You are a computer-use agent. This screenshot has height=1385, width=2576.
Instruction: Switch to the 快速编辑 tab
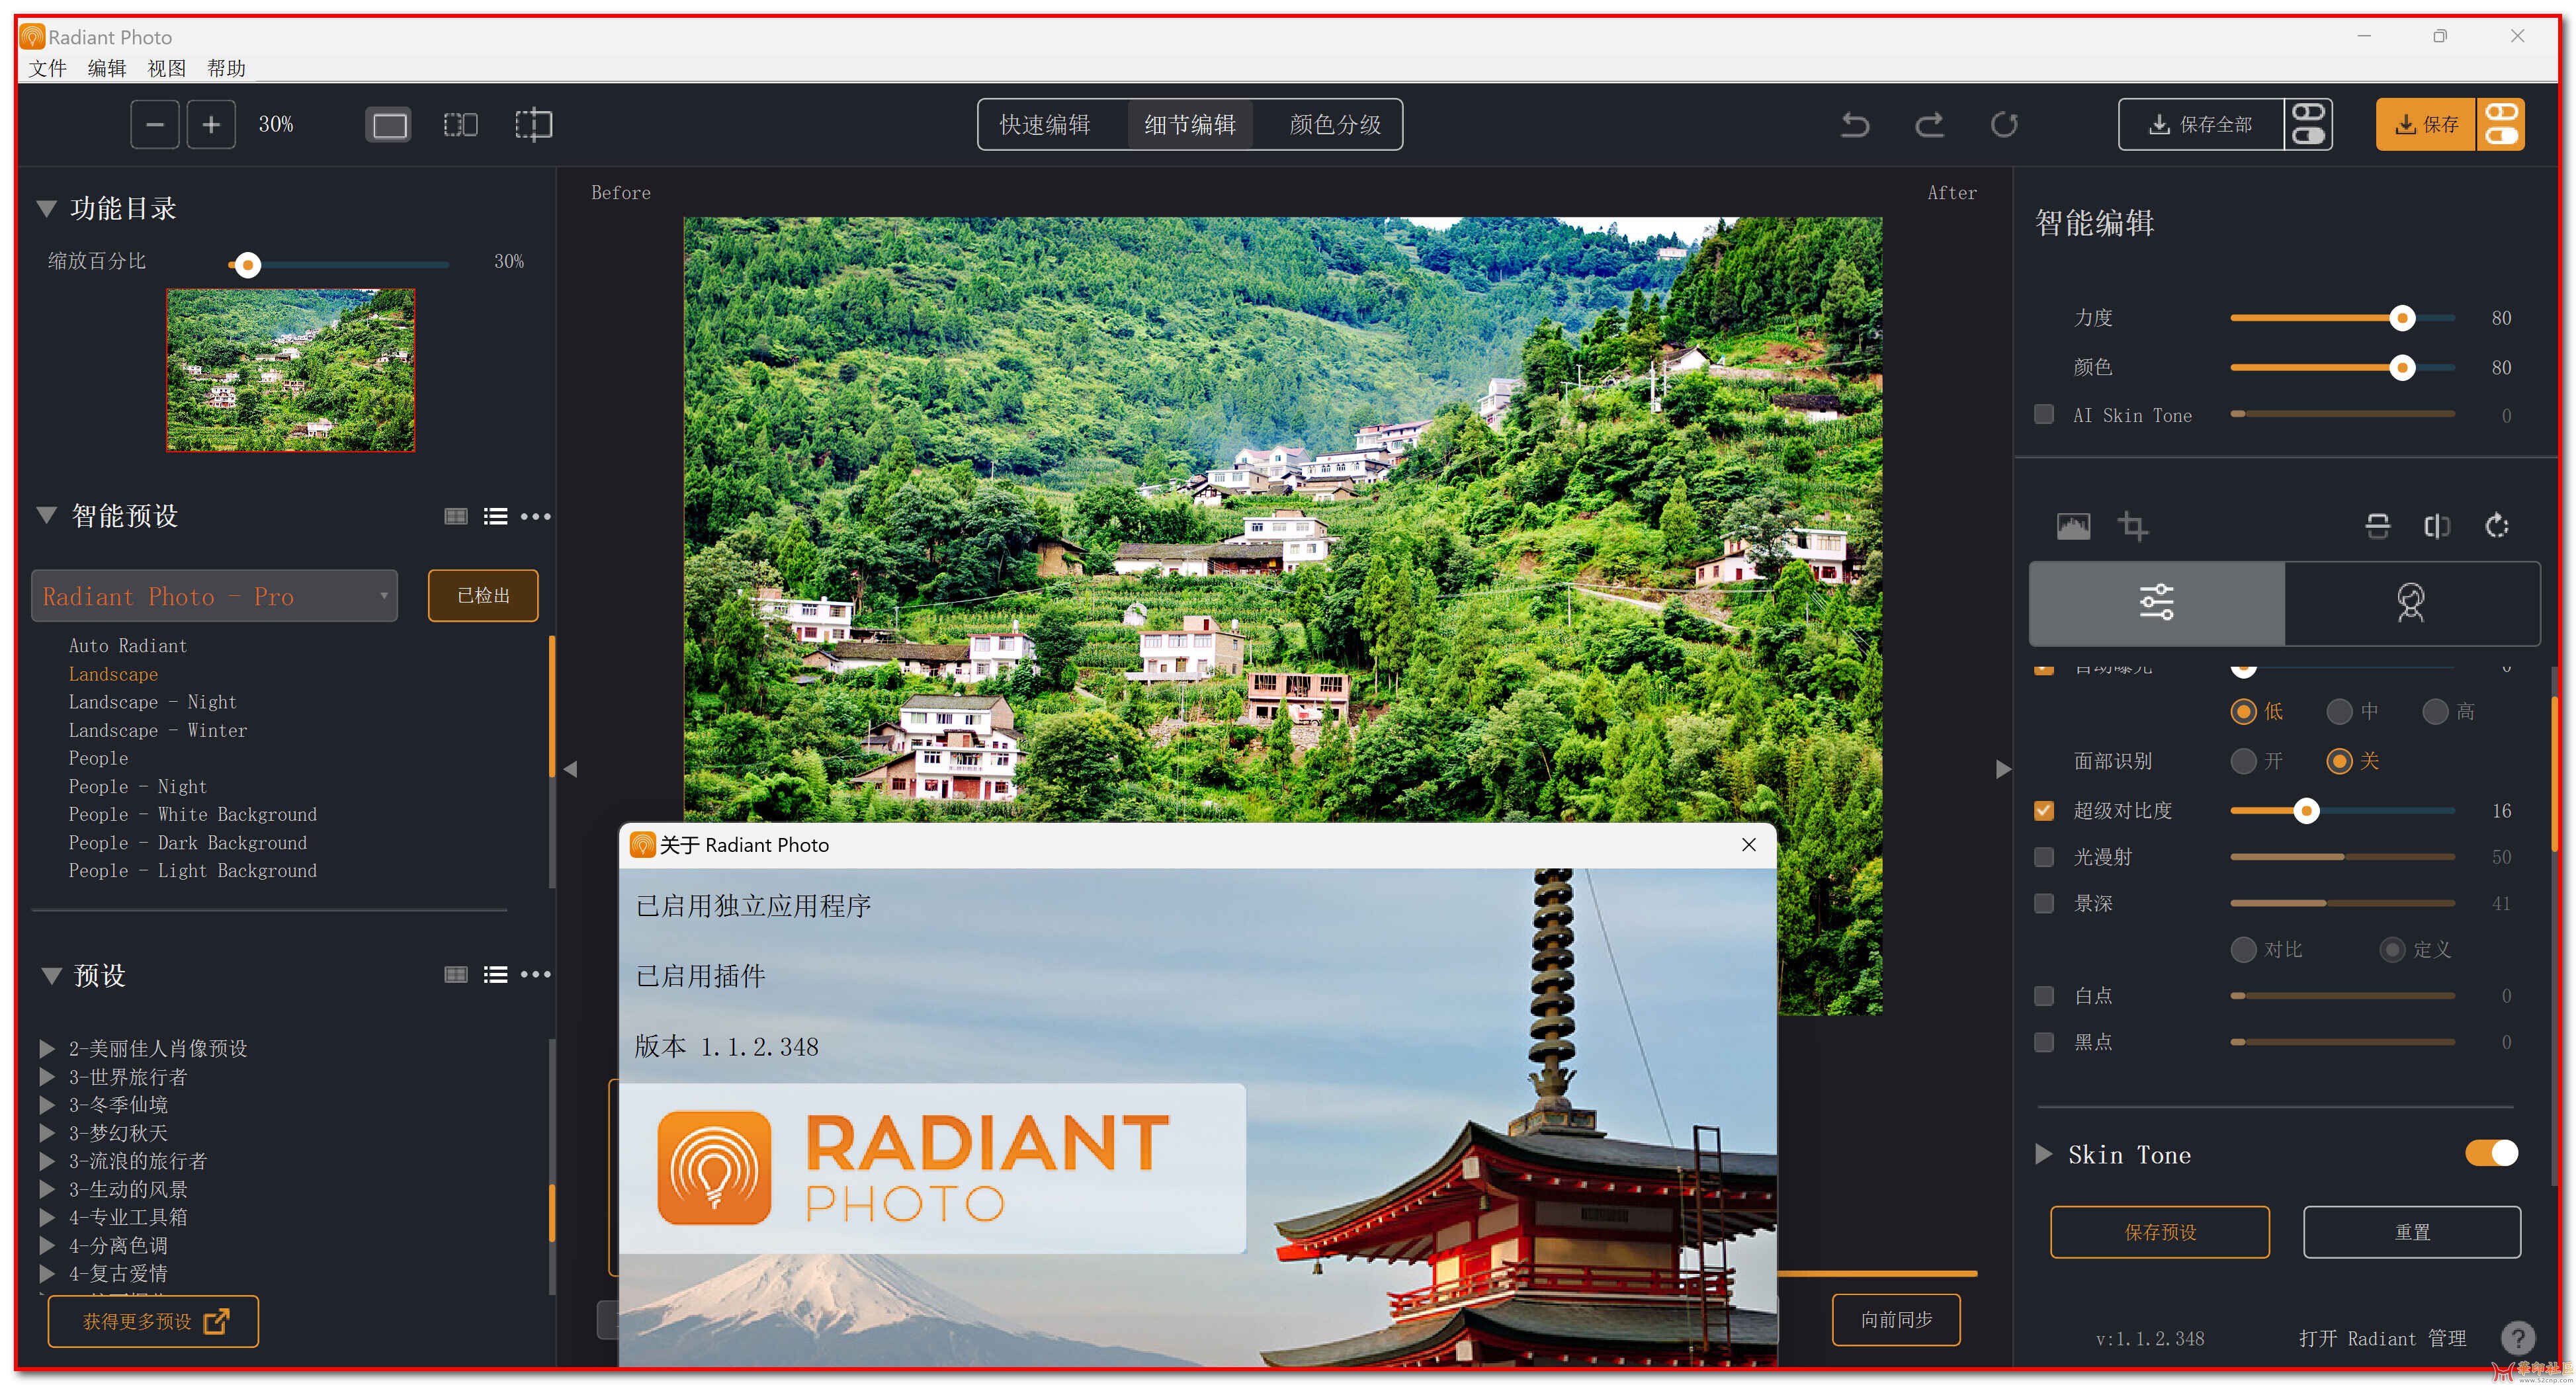(x=1045, y=125)
